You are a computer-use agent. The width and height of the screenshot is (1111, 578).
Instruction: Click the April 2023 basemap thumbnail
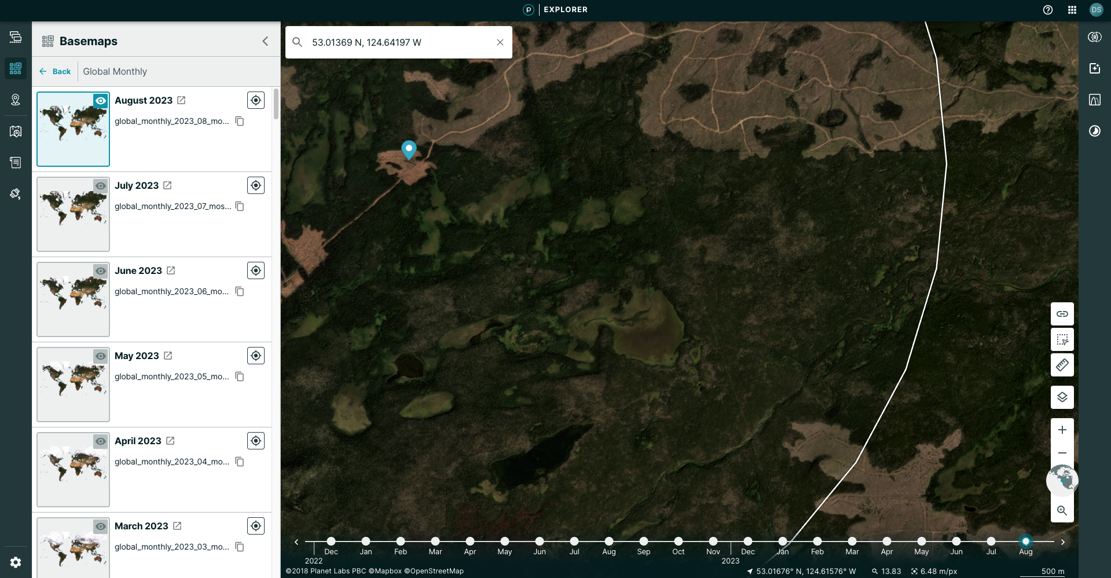[73, 470]
